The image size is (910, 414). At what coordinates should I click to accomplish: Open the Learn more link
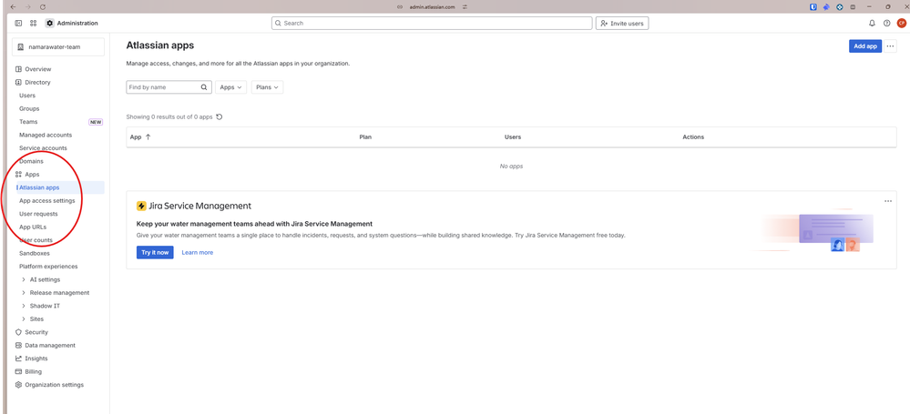coord(198,252)
